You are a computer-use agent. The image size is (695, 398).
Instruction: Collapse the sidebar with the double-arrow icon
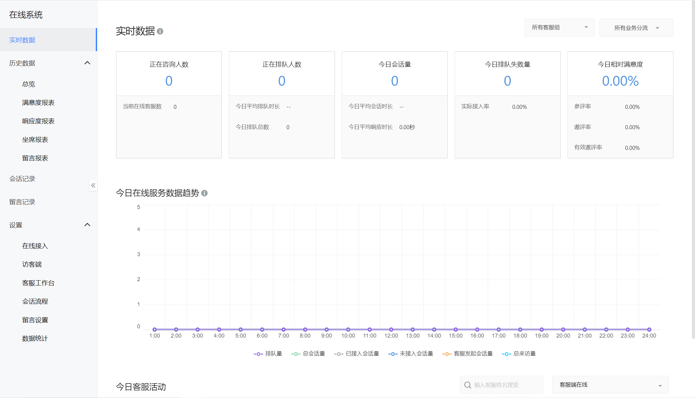click(93, 185)
